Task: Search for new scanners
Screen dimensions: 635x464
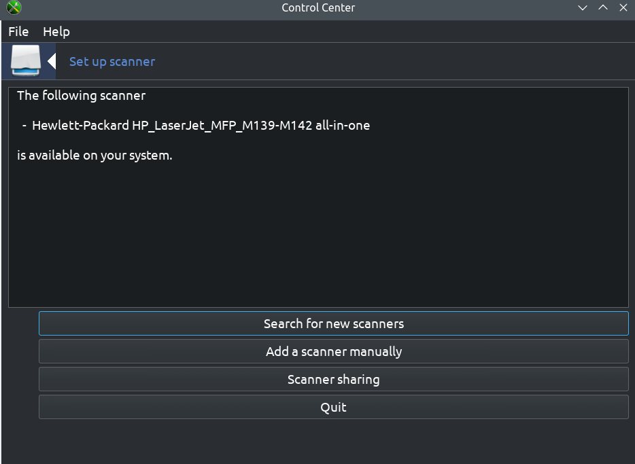Action: [334, 323]
